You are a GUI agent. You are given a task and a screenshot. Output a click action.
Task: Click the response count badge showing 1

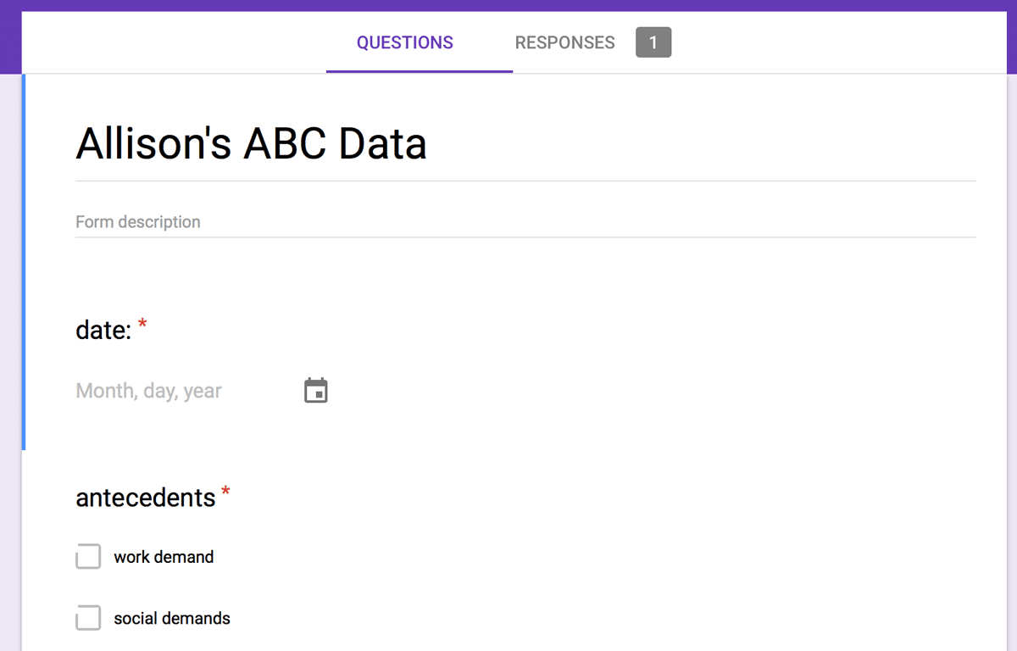(653, 42)
